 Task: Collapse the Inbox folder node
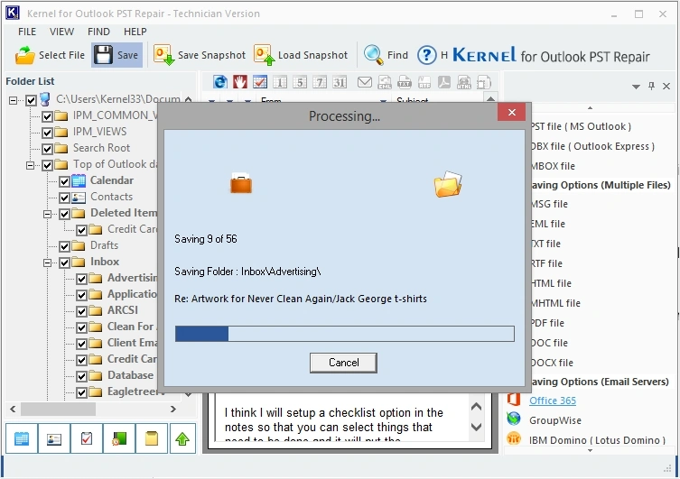[47, 263]
